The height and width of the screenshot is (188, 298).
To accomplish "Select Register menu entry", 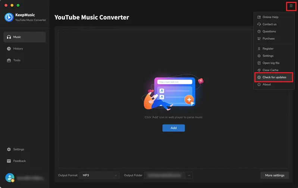I will pyautogui.click(x=274, y=48).
